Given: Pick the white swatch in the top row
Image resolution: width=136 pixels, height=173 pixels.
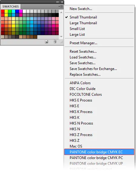Looking at the screenshot, I should click(x=24, y=12).
